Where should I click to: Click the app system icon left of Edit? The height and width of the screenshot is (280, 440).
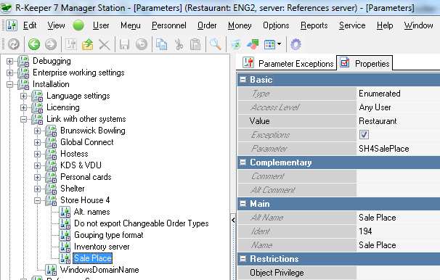12,25
